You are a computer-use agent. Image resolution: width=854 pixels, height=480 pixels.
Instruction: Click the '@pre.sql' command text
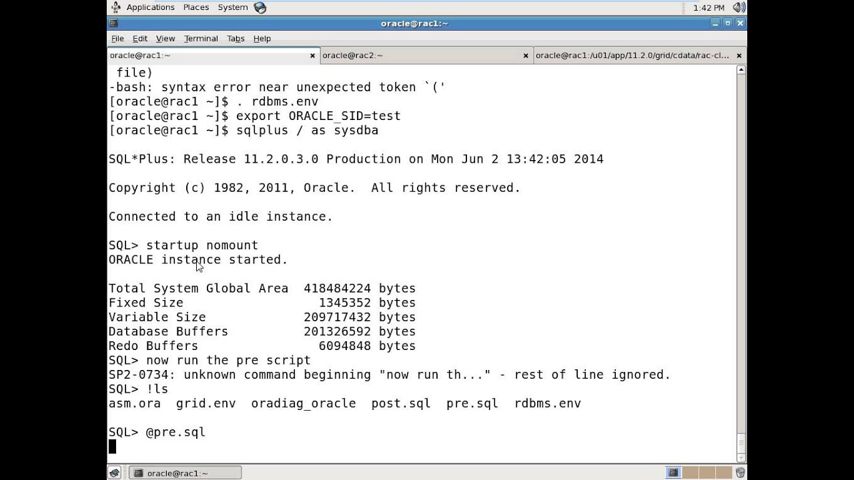click(x=176, y=432)
